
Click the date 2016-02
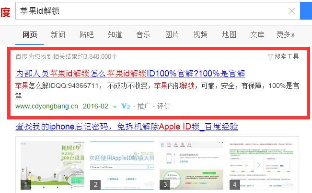(x=95, y=107)
